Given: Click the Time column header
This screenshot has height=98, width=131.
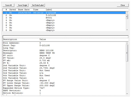Looking at the screenshot, I should (x=36, y=10).
